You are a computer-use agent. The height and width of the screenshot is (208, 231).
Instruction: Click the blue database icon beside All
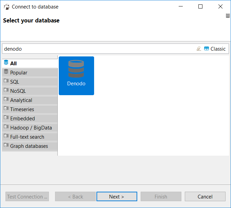[6, 62]
